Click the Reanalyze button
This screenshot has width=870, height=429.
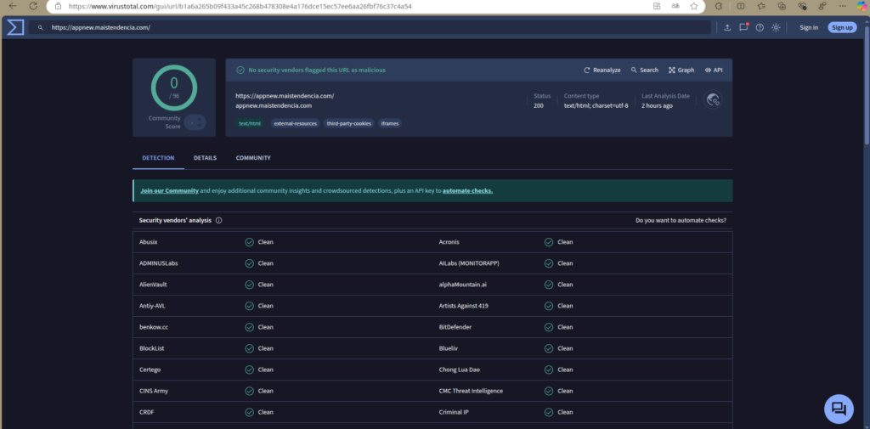tap(602, 70)
